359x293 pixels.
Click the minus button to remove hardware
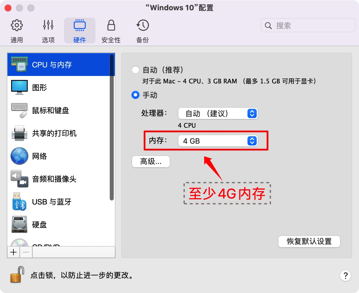26,252
